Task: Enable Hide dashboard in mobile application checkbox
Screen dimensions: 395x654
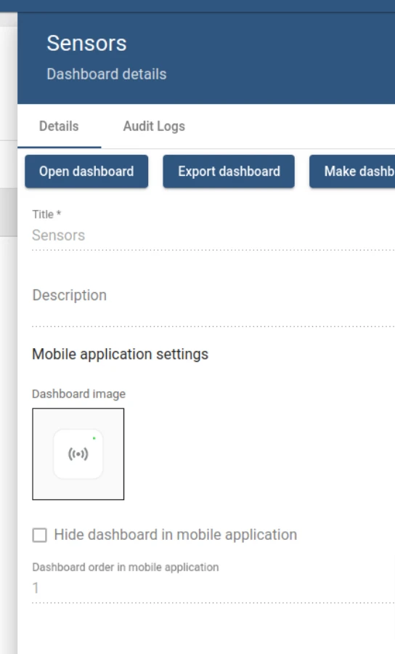Action: [40, 535]
